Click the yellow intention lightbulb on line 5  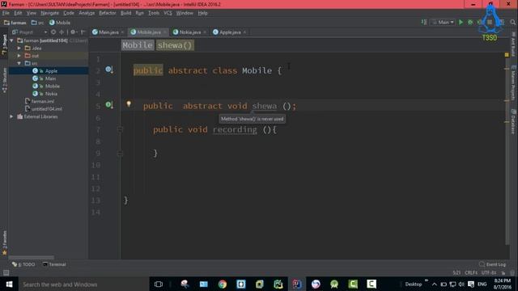coord(129,104)
